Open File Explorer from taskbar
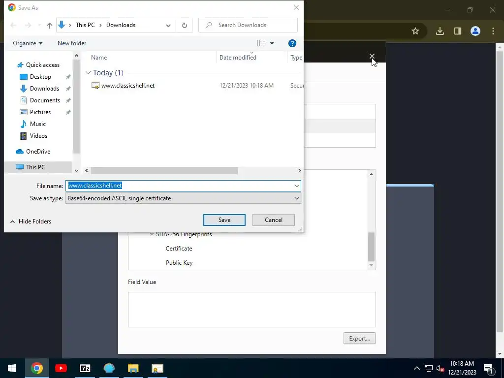The image size is (504, 378). pos(133,368)
